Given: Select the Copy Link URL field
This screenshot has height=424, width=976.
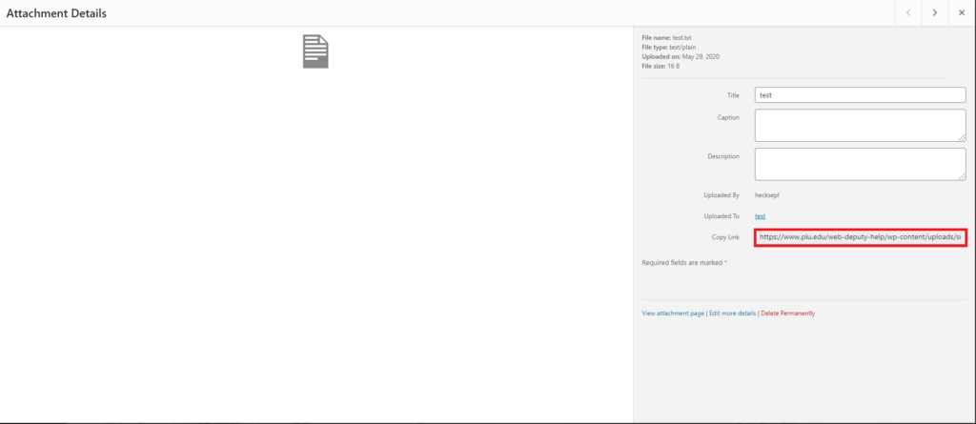Looking at the screenshot, I should pos(860,237).
